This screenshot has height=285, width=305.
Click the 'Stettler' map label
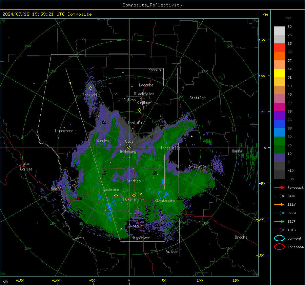198,98
